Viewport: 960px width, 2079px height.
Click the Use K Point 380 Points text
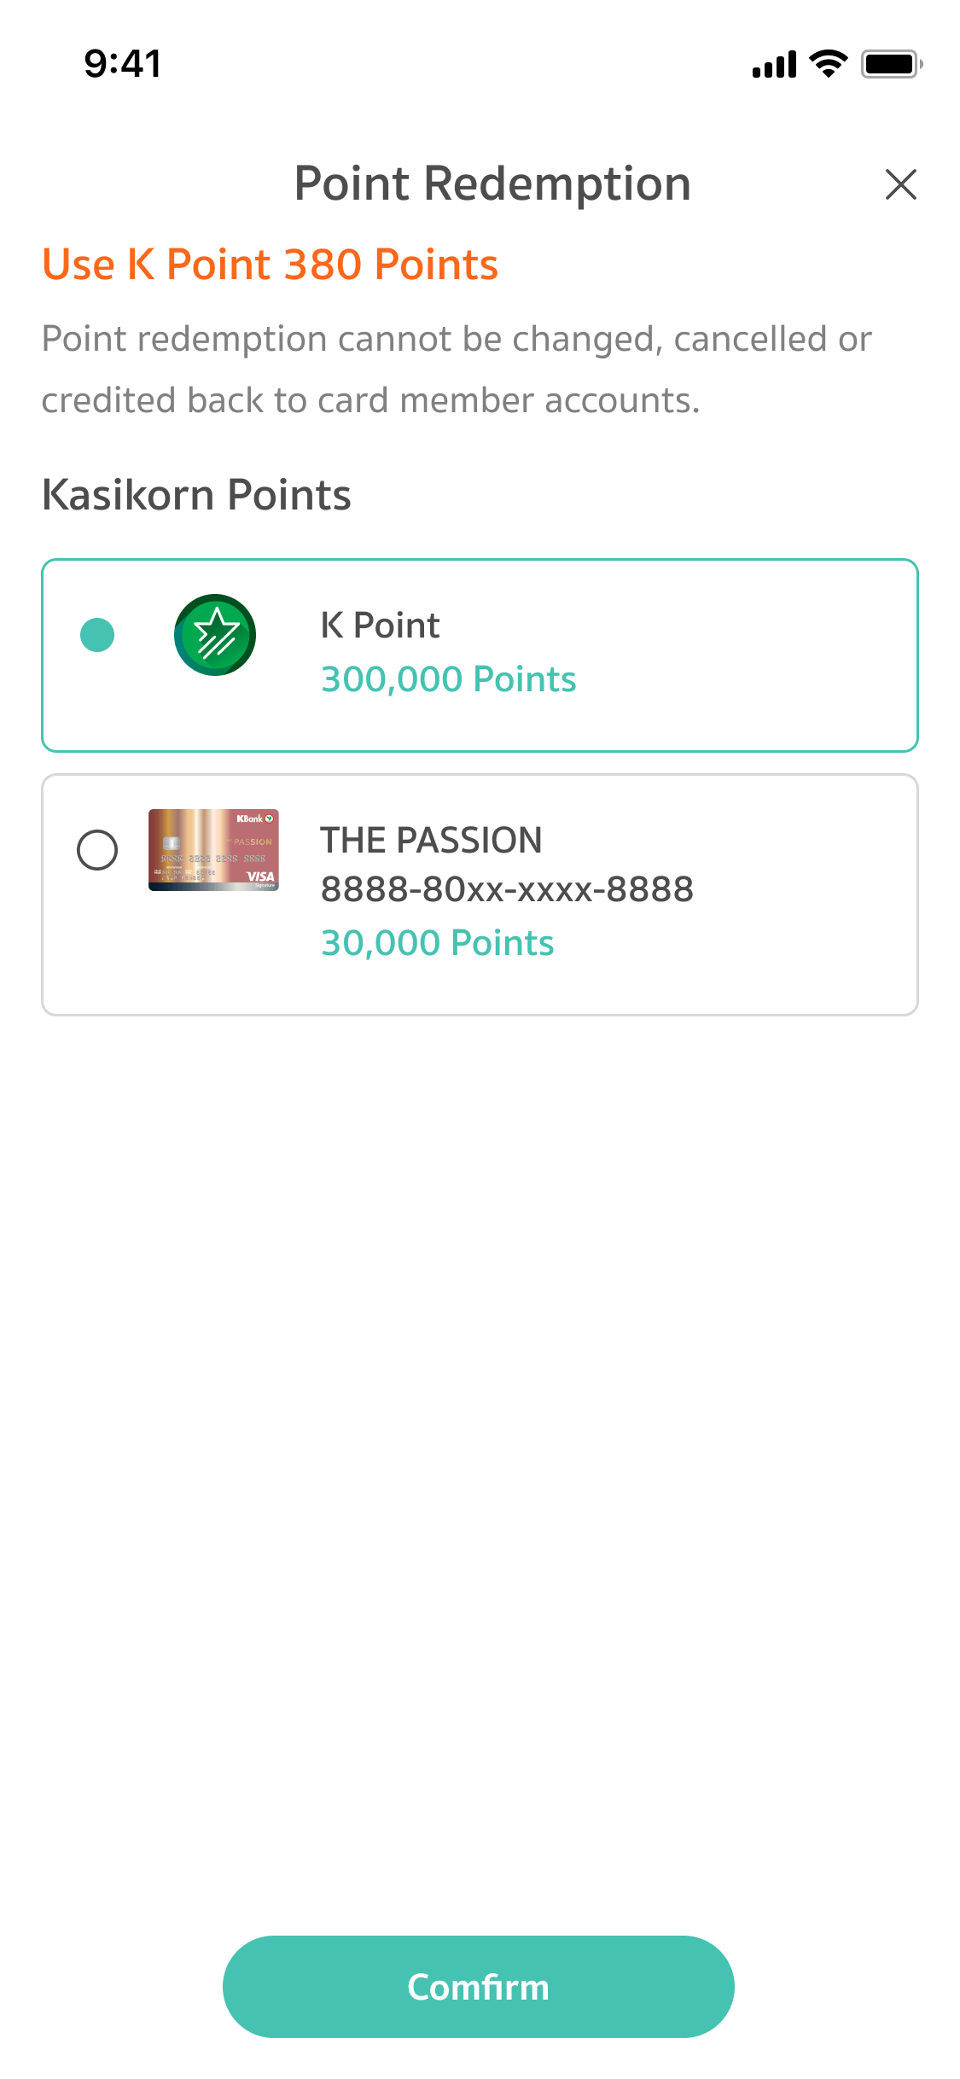pyautogui.click(x=270, y=265)
